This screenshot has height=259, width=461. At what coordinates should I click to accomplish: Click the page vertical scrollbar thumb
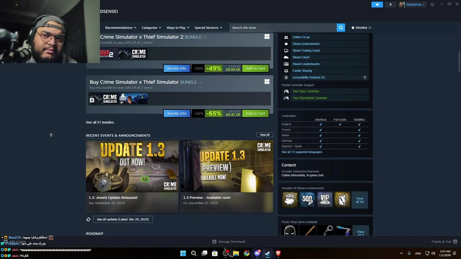[x=459, y=61]
